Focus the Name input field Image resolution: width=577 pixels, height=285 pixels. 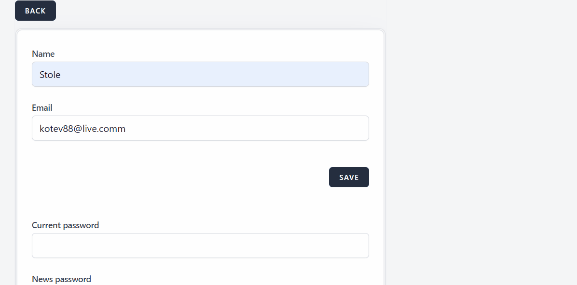pyautogui.click(x=200, y=74)
